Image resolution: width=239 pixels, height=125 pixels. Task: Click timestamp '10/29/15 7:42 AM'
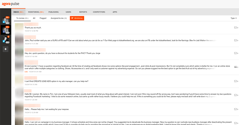[x=31, y=56]
